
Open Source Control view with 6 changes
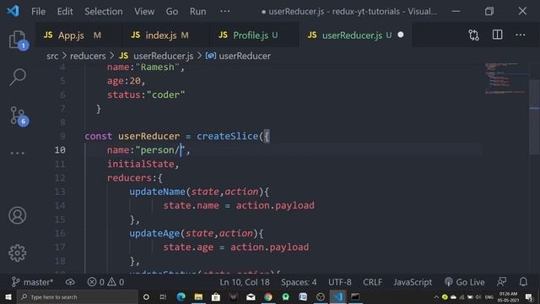pos(18,116)
